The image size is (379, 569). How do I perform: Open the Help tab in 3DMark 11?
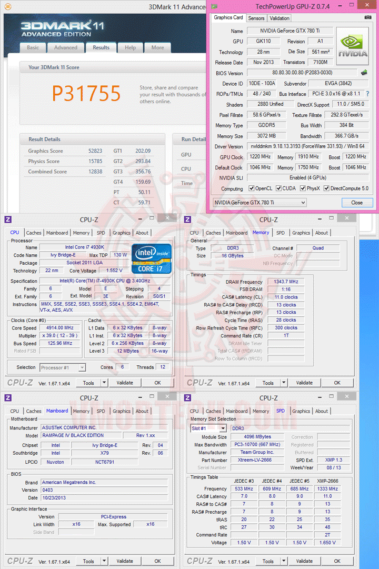[x=131, y=47]
